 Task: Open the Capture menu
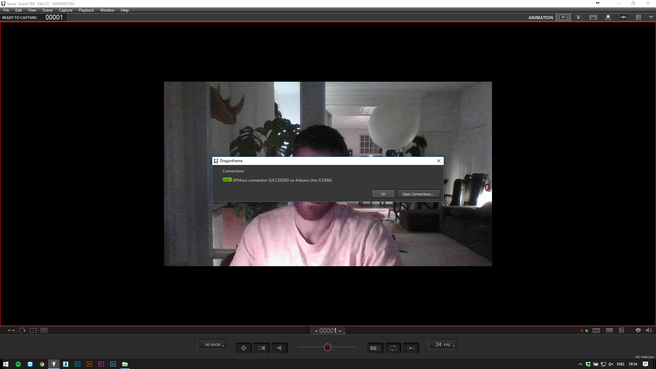point(65,10)
